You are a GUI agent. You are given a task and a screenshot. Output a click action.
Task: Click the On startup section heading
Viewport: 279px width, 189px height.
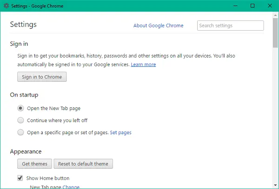pyautogui.click(x=24, y=95)
